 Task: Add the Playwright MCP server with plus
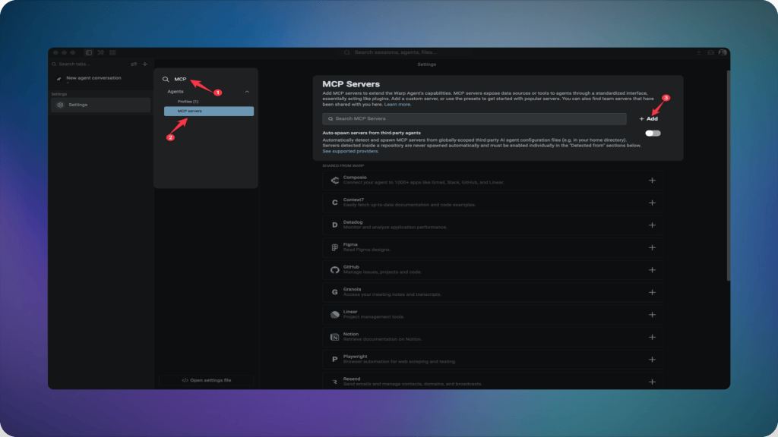pos(652,359)
